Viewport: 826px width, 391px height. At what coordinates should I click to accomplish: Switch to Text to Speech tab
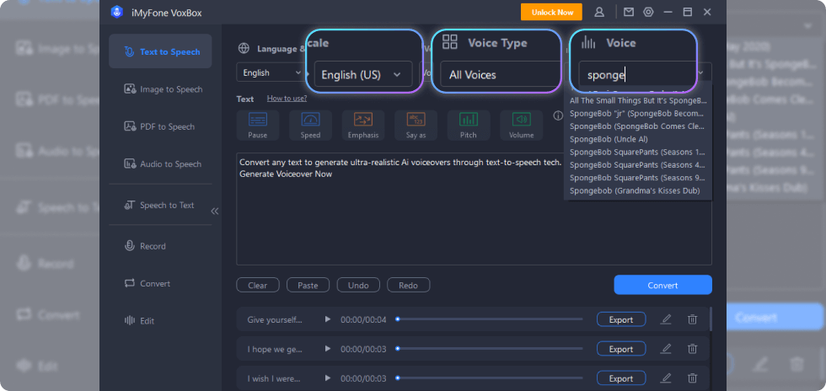(x=160, y=51)
